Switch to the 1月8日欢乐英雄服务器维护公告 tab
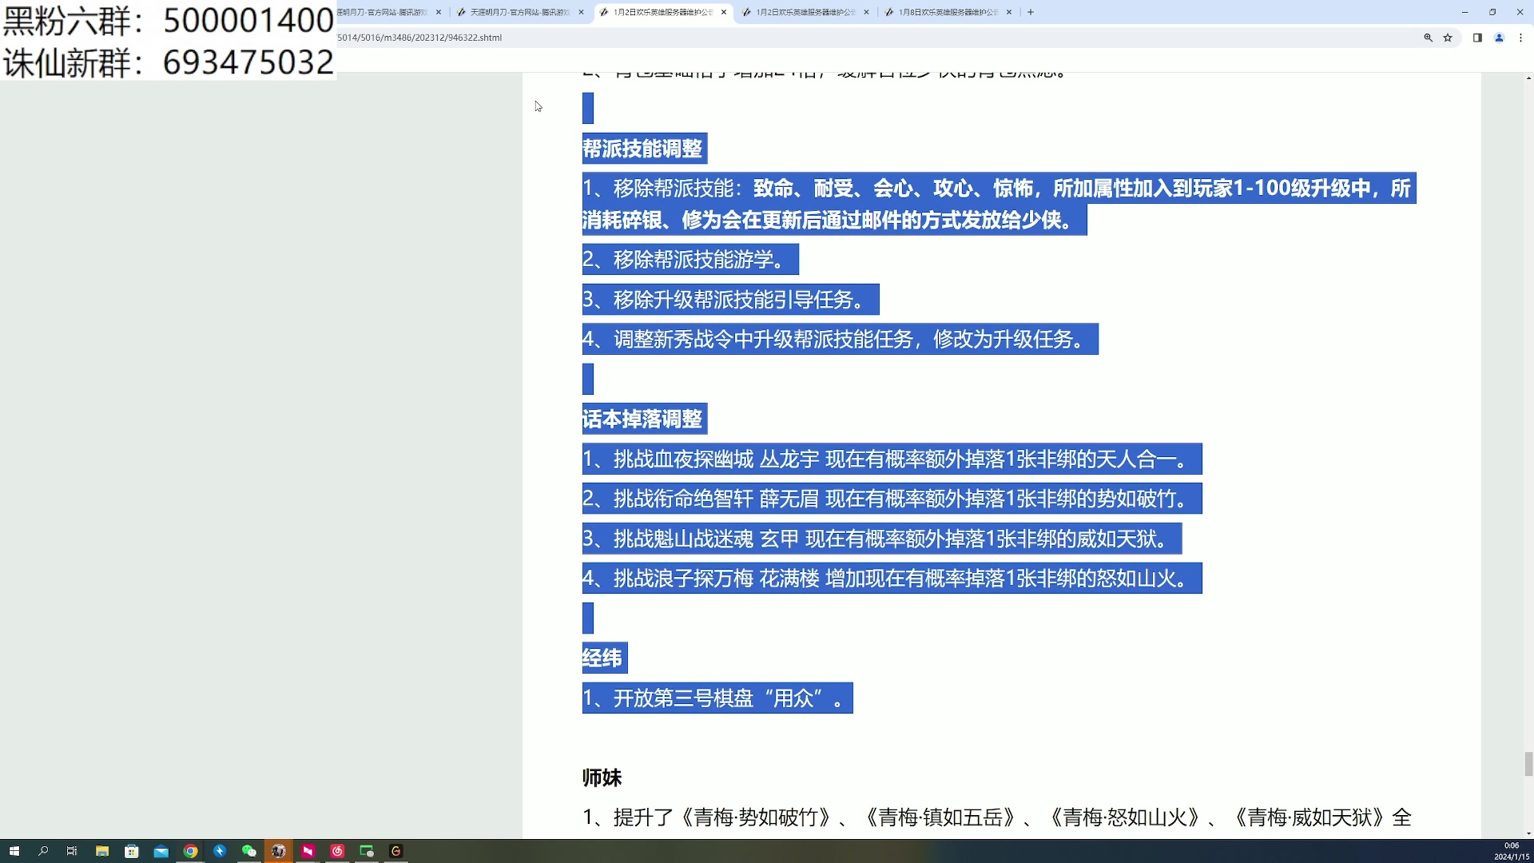Viewport: 1534px width, 863px height. tap(948, 12)
